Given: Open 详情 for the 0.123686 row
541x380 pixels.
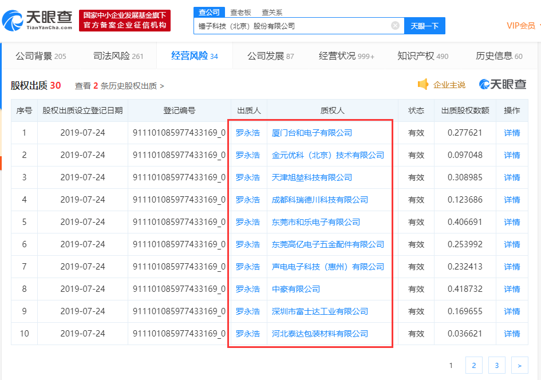Looking at the screenshot, I should [x=512, y=200].
